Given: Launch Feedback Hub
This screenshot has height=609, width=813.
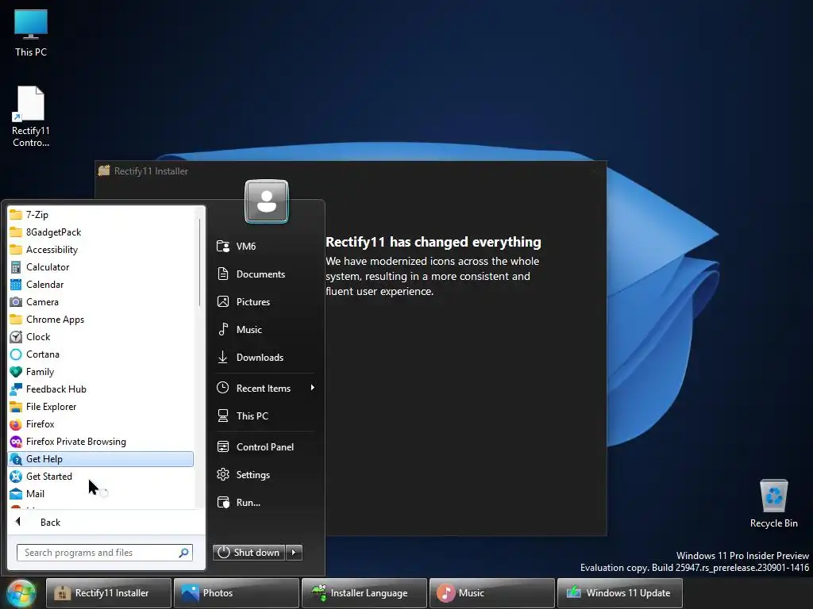Looking at the screenshot, I should (x=101, y=389).
